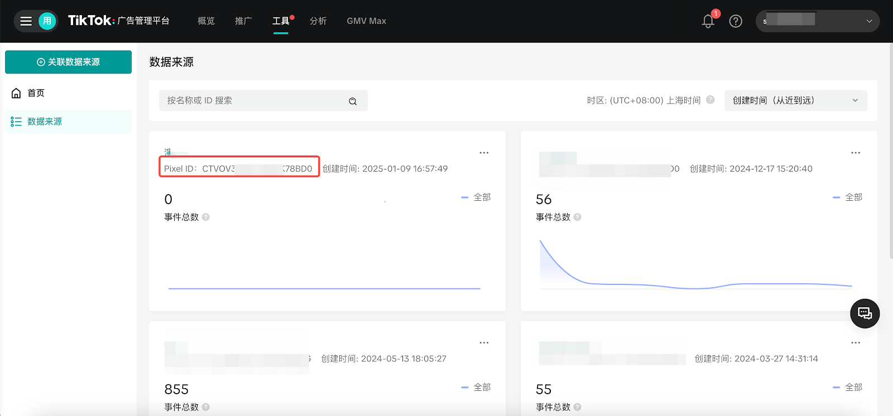The image size is (893, 416).
Task: Open the help question mark icon
Action: pyautogui.click(x=736, y=21)
